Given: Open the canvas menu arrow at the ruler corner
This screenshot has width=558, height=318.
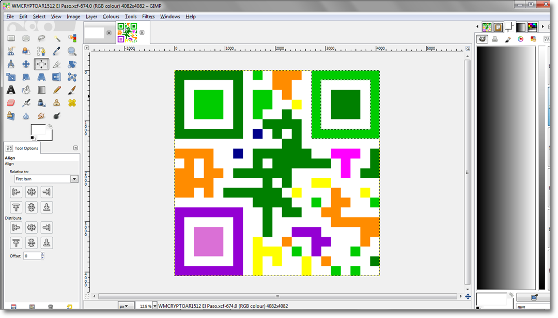Looking at the screenshot, I should [x=86, y=48].
